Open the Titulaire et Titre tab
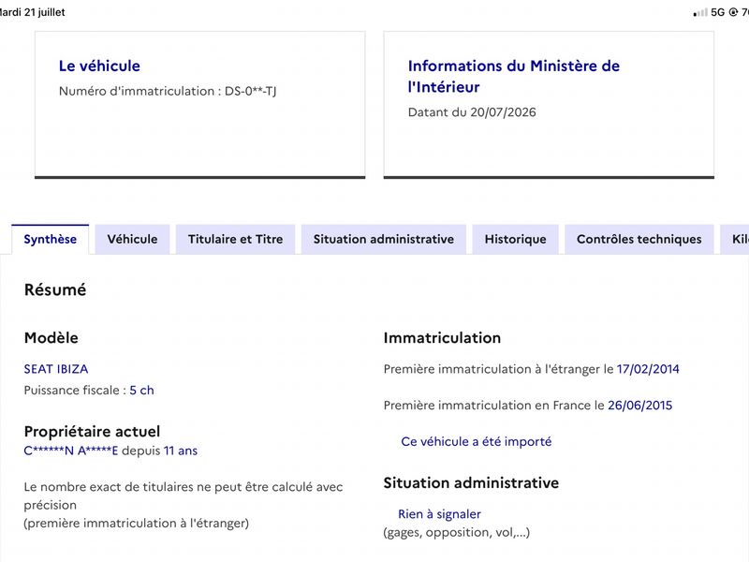This screenshot has height=562, width=749. click(236, 239)
